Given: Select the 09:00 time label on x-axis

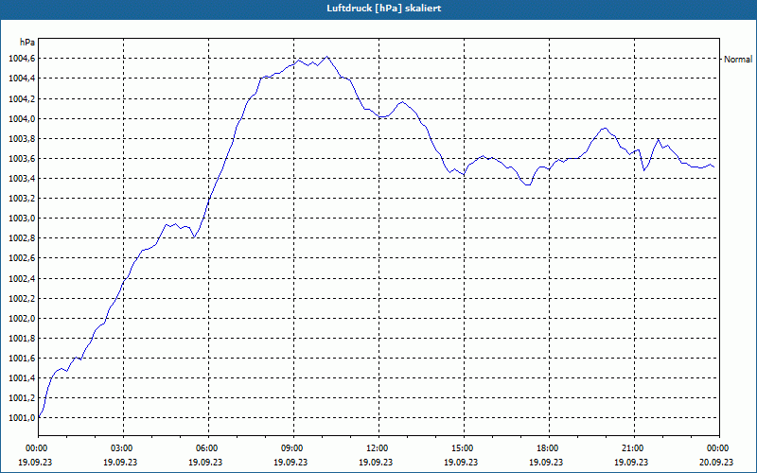Looking at the screenshot, I should (293, 448).
